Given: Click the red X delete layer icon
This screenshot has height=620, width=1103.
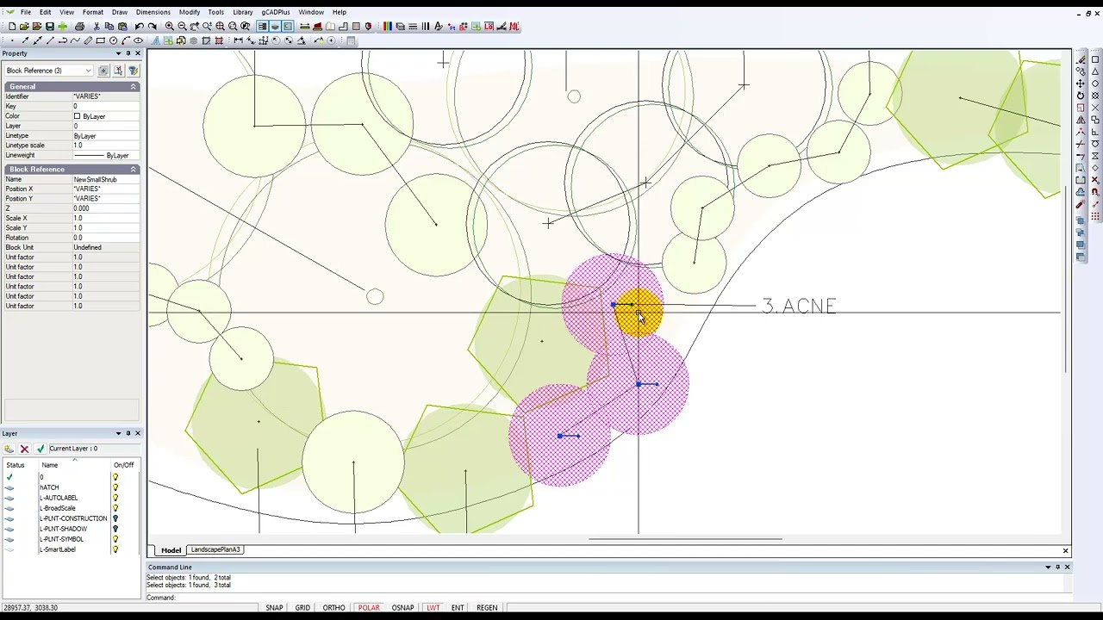Looking at the screenshot, I should 24,449.
